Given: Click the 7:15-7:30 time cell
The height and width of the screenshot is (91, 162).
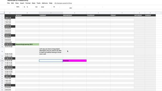Looking at the screenshot, I should pos(10,20).
